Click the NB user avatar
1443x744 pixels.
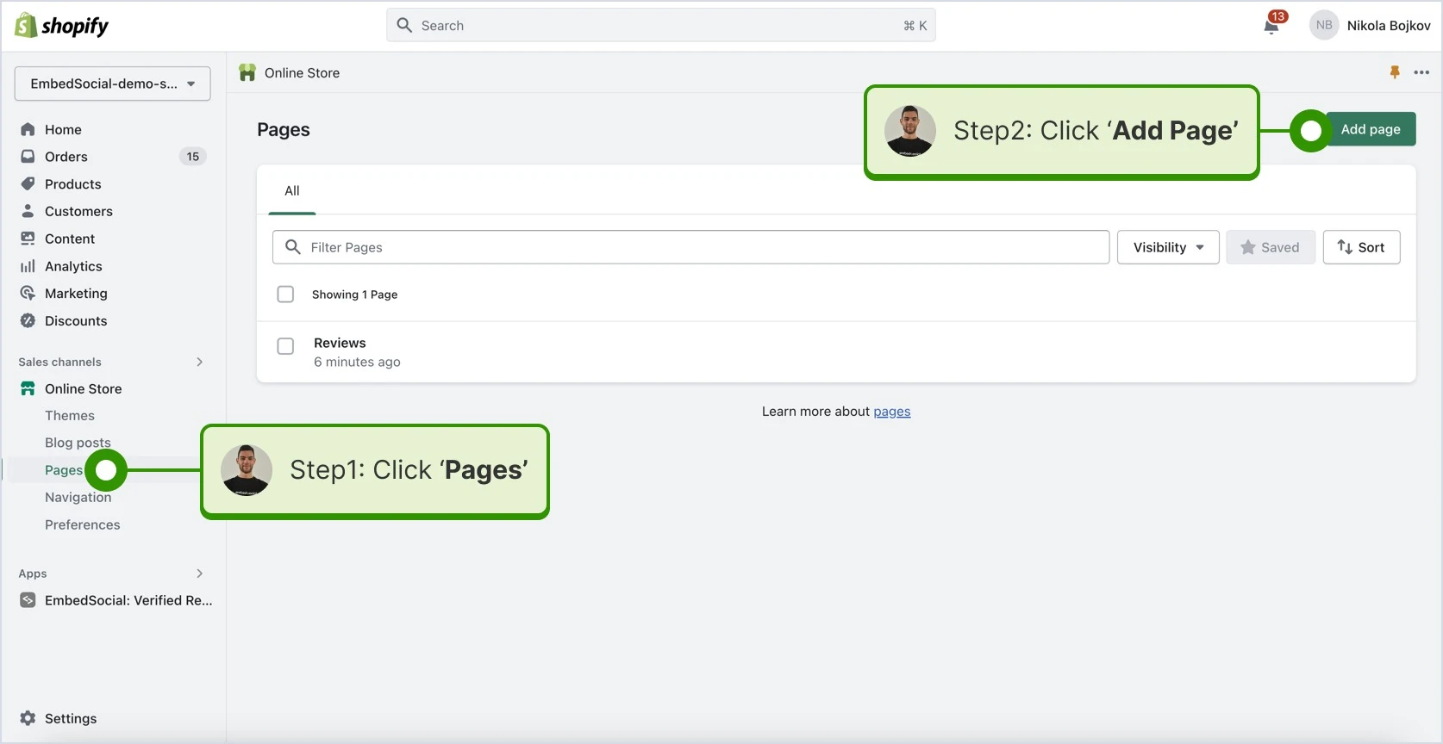pyautogui.click(x=1324, y=26)
